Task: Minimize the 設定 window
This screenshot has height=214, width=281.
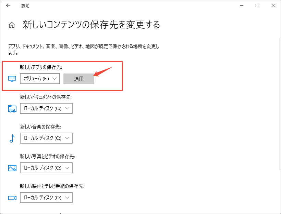Action: pyautogui.click(x=242, y=5)
